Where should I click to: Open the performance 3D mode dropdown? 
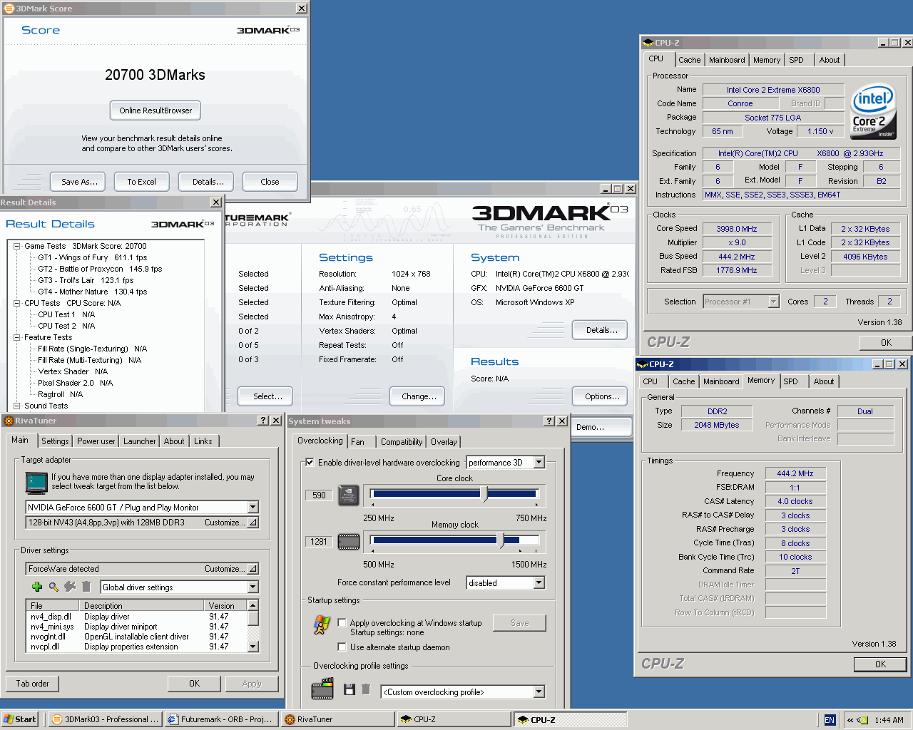pyautogui.click(x=539, y=462)
